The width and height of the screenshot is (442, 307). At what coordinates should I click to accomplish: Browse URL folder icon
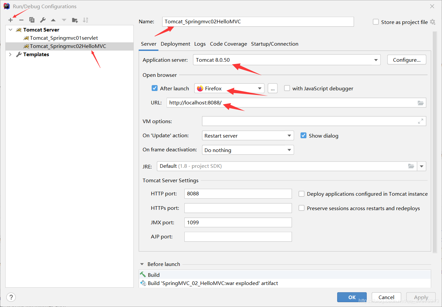coord(421,103)
